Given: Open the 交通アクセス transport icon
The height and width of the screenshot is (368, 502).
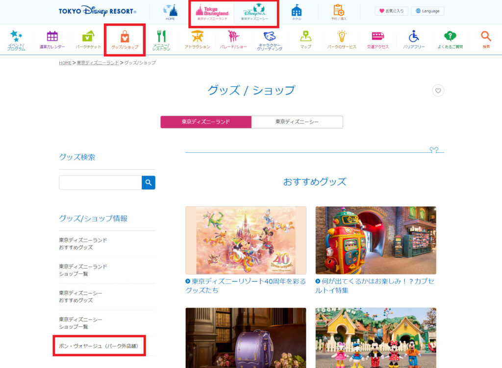Looking at the screenshot, I should coord(378,40).
